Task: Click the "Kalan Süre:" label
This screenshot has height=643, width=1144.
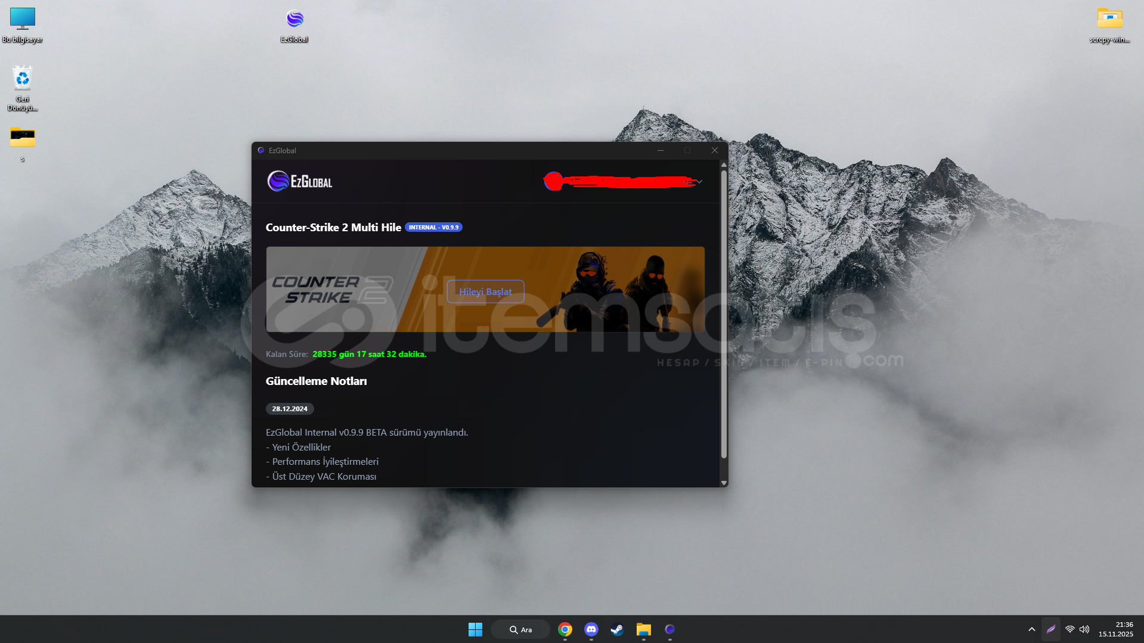Action: [x=287, y=354]
